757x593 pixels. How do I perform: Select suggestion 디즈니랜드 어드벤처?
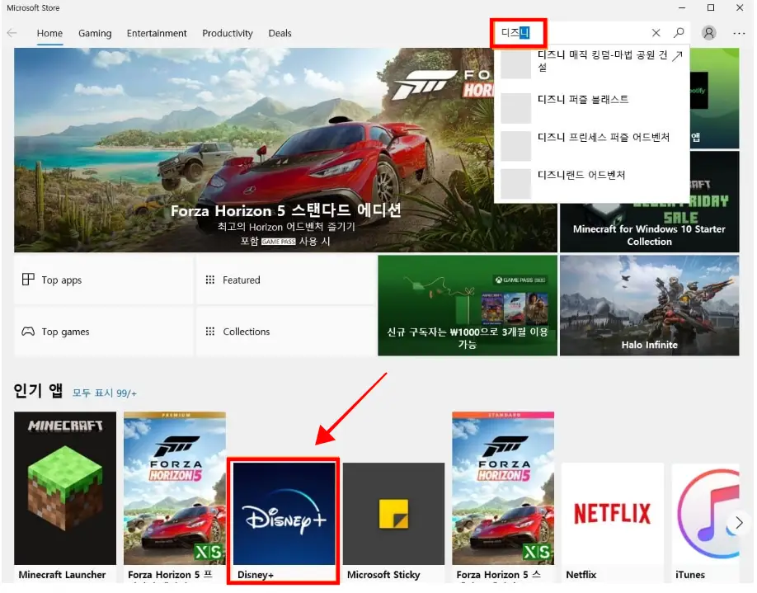[x=592, y=182]
